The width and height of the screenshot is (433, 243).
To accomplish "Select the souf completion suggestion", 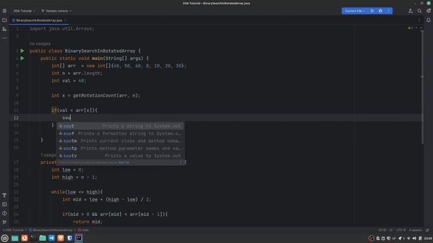I will pyautogui.click(x=120, y=134).
